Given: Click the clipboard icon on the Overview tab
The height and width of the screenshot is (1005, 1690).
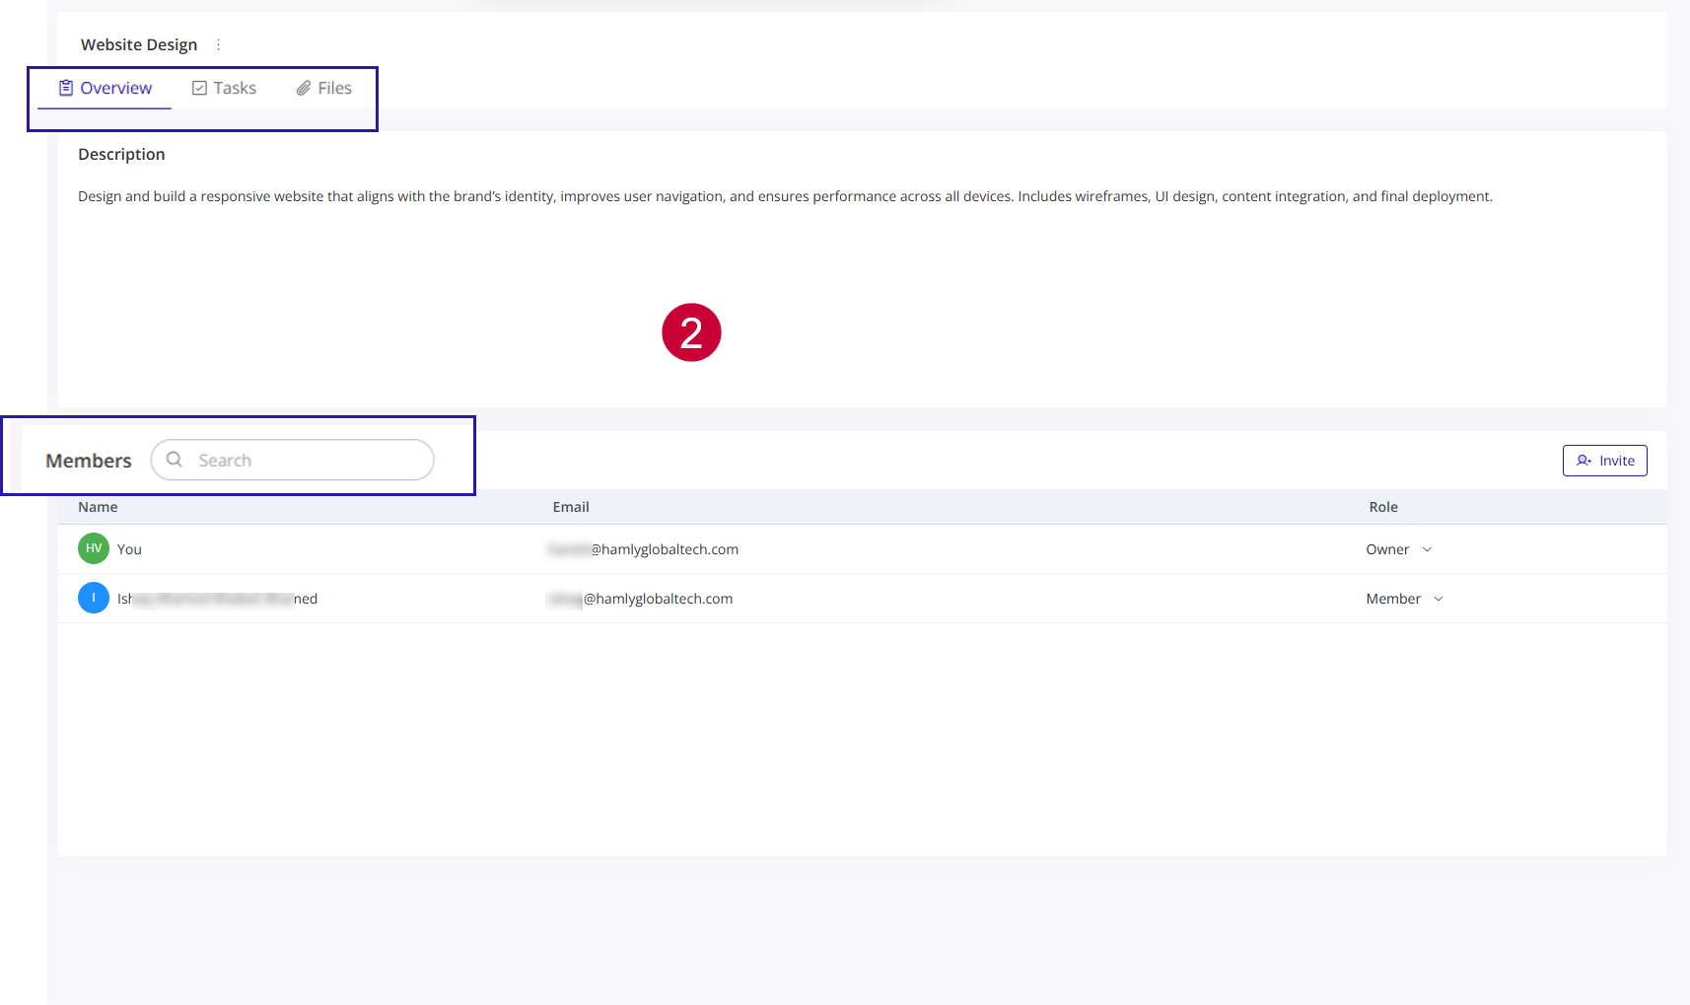Looking at the screenshot, I should [x=66, y=88].
